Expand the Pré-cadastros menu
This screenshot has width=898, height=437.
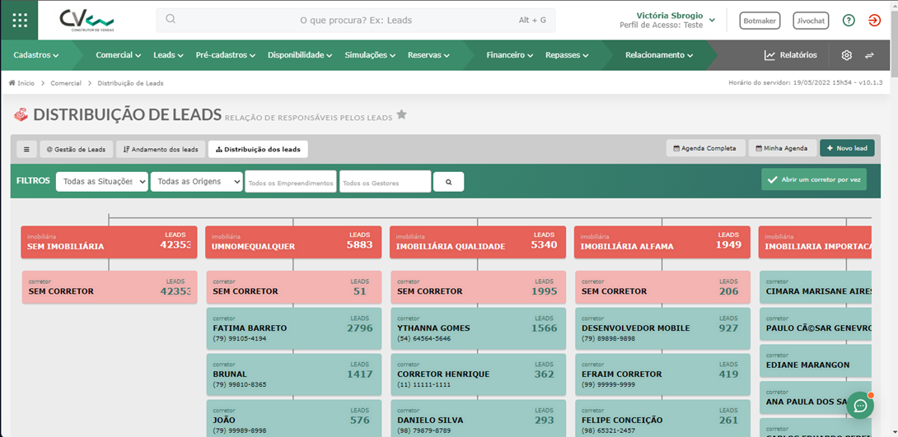226,55
